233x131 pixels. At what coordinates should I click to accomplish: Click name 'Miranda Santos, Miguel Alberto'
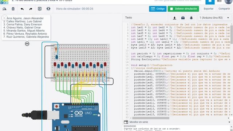[25, 31]
